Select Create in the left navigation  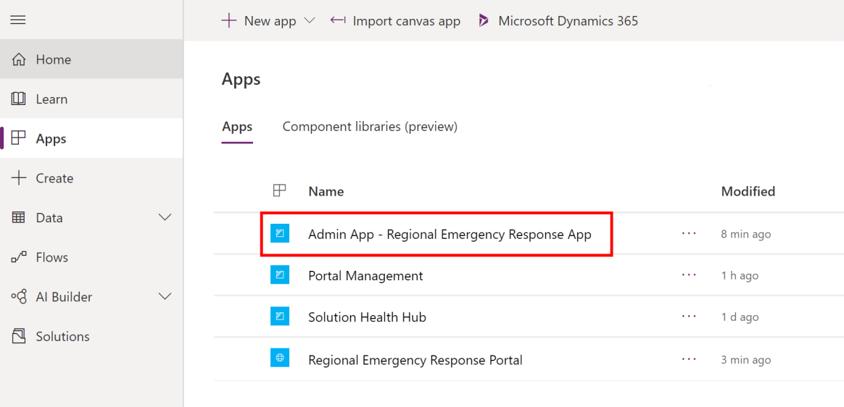[x=54, y=178]
